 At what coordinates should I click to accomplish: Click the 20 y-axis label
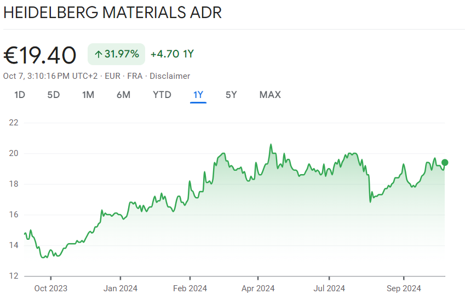pos(14,153)
